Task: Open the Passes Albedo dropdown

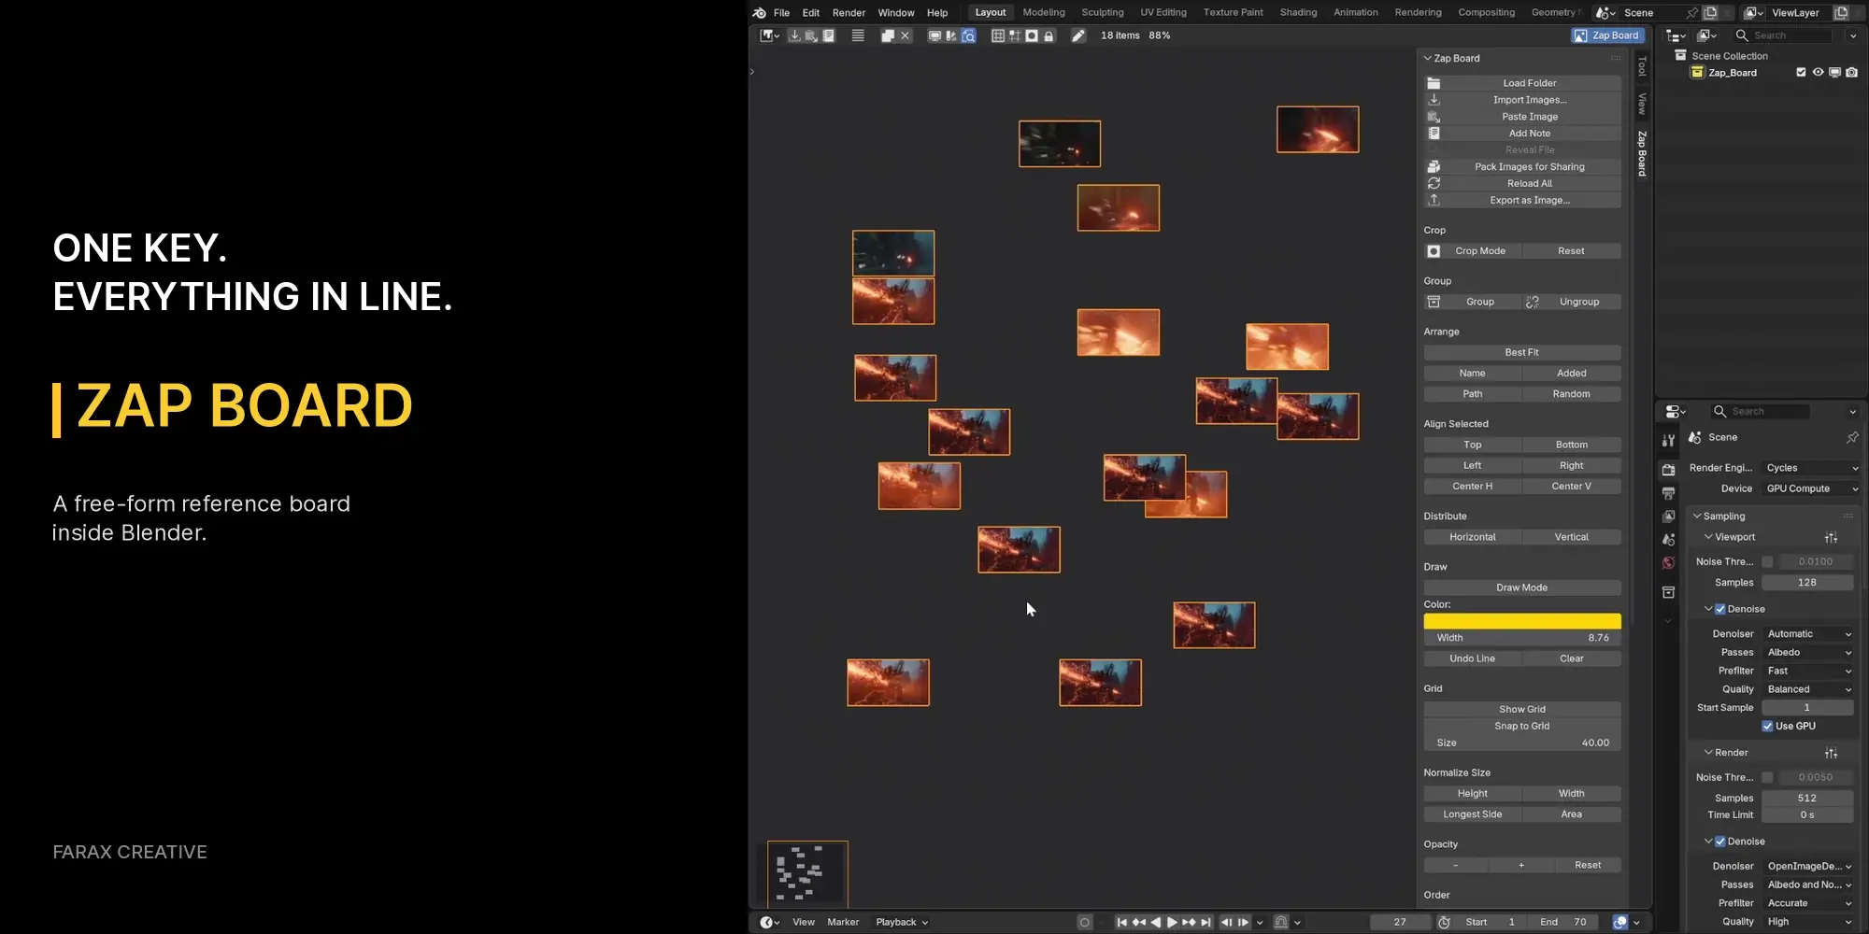Action: (1808, 653)
